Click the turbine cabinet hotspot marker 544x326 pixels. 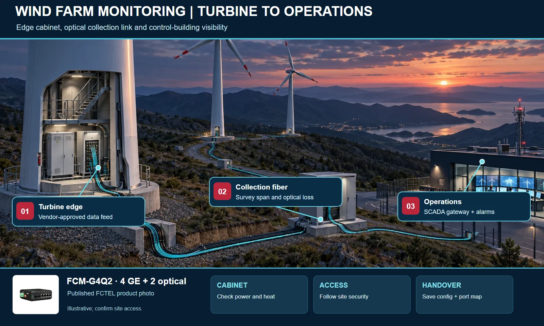pos(98,168)
